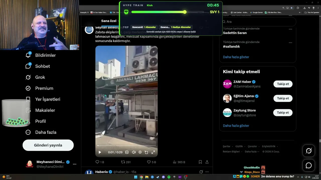Image resolution: width=321 pixels, height=180 pixels.
Task: Enter fullscreen on the video
Action: 153,152
